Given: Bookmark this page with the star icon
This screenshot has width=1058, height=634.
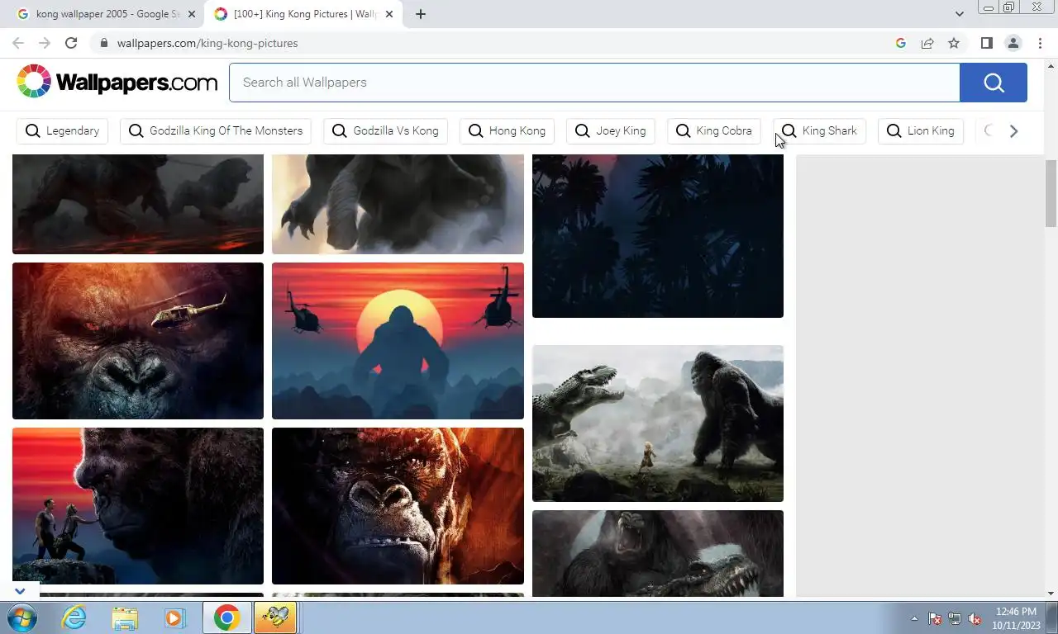Looking at the screenshot, I should coord(954,43).
